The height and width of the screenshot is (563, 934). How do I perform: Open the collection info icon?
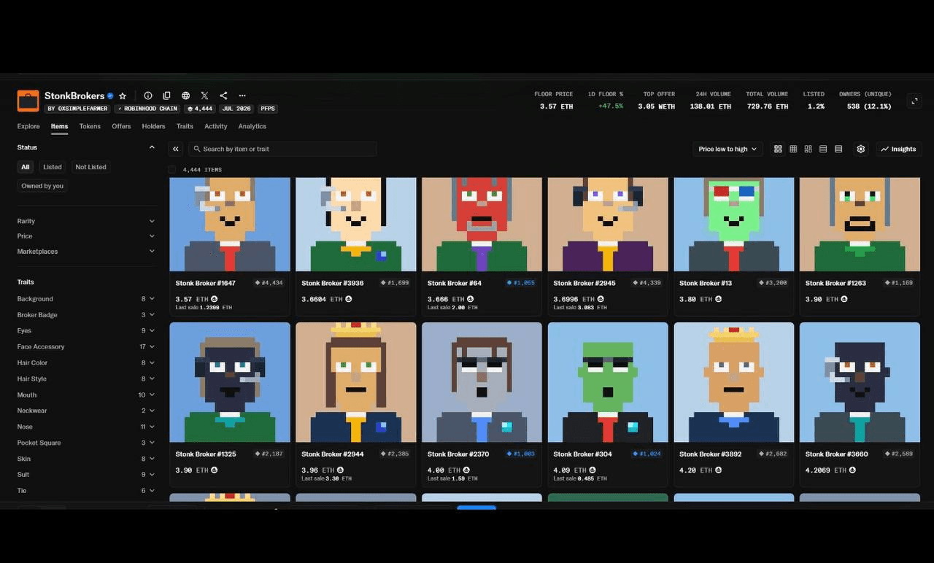coord(148,96)
